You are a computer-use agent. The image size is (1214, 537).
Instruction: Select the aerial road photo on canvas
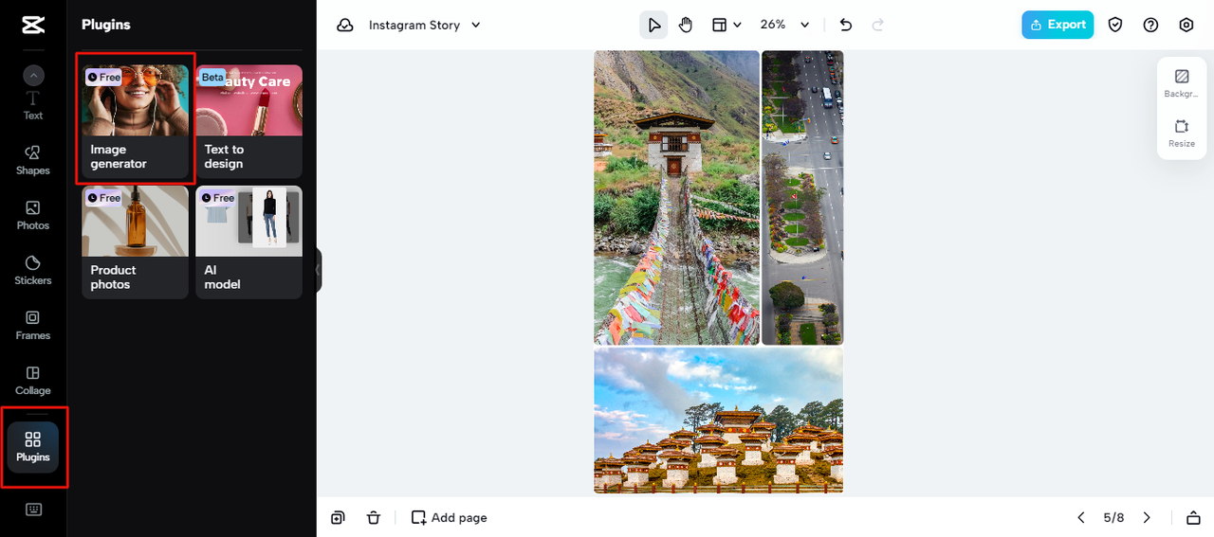click(802, 197)
